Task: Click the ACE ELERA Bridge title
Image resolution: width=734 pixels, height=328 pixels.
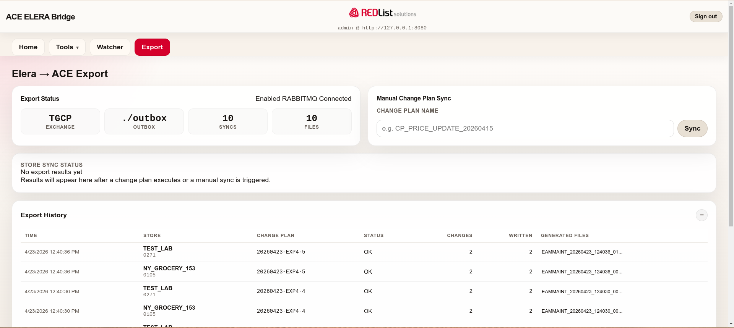Action: [41, 17]
